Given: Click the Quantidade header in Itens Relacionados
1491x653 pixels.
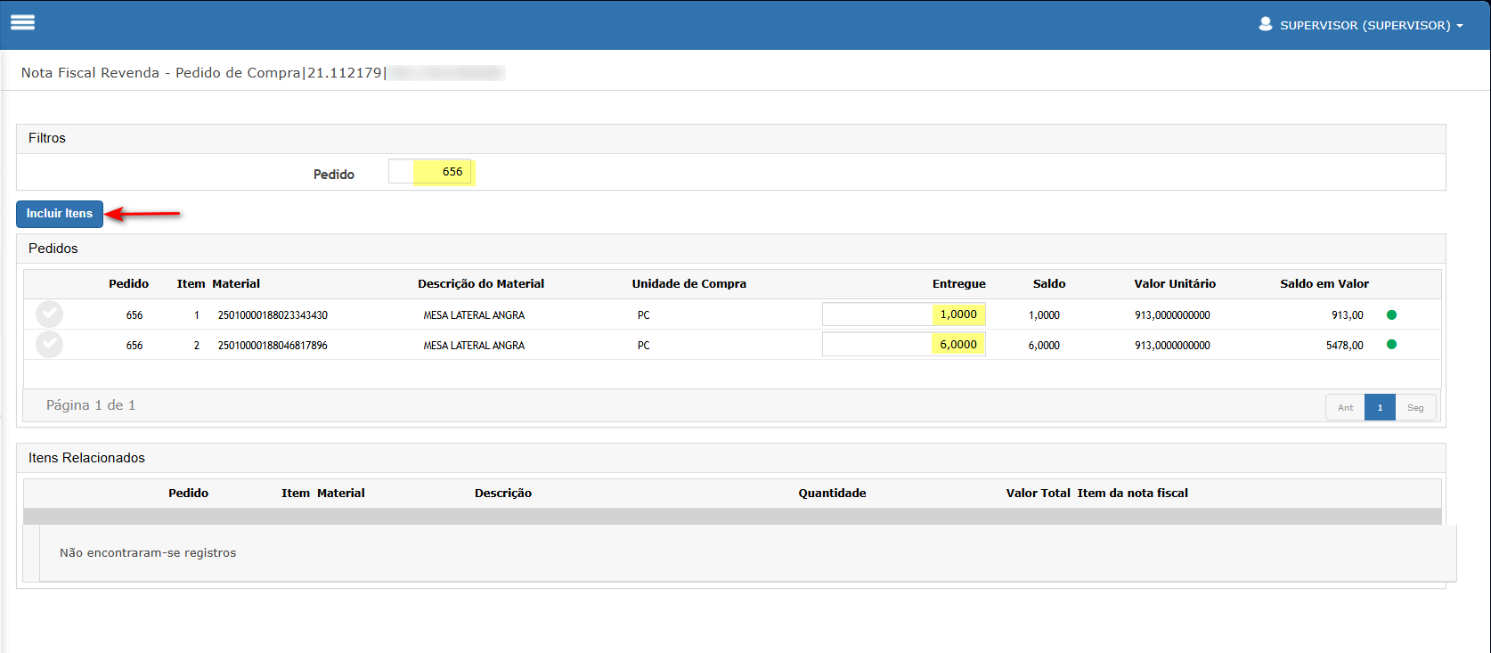Looking at the screenshot, I should pyautogui.click(x=832, y=494).
